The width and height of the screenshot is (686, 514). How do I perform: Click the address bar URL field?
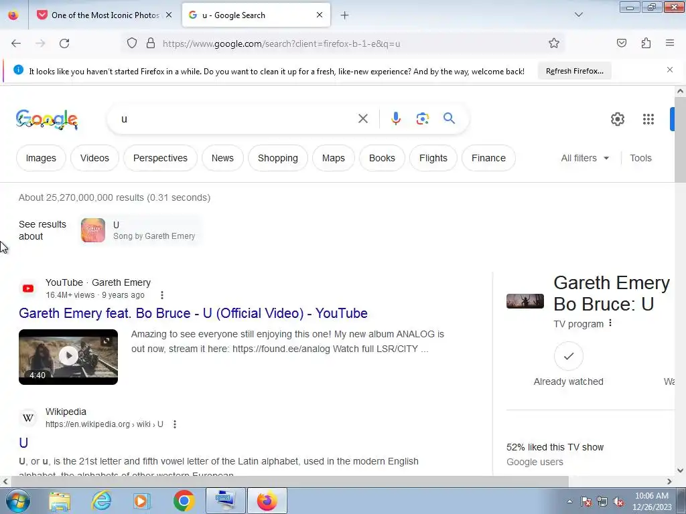pyautogui.click(x=350, y=44)
